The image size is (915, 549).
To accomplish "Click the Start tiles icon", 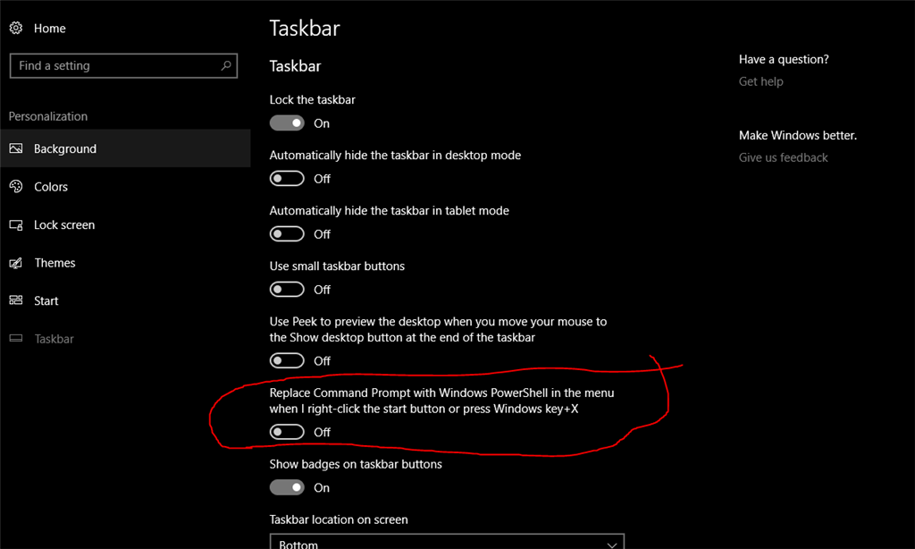I will tap(16, 300).
